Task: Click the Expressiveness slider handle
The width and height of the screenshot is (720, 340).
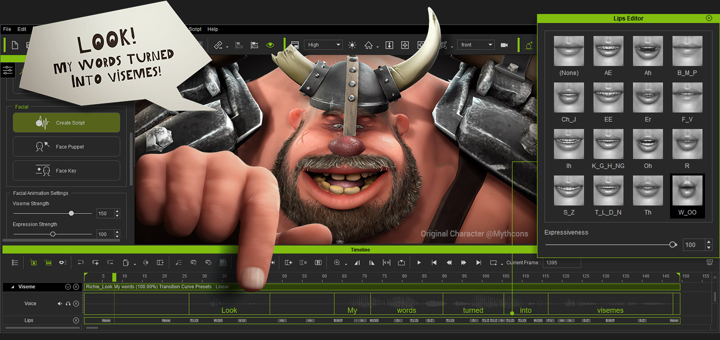Action: coord(673,244)
